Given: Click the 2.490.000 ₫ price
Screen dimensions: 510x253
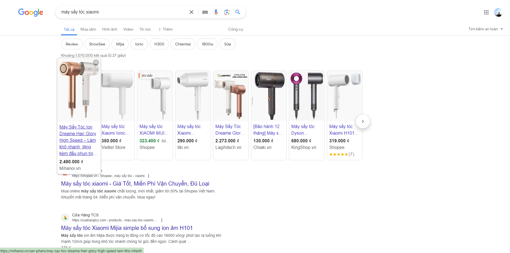Looking at the screenshot, I should point(71,162).
